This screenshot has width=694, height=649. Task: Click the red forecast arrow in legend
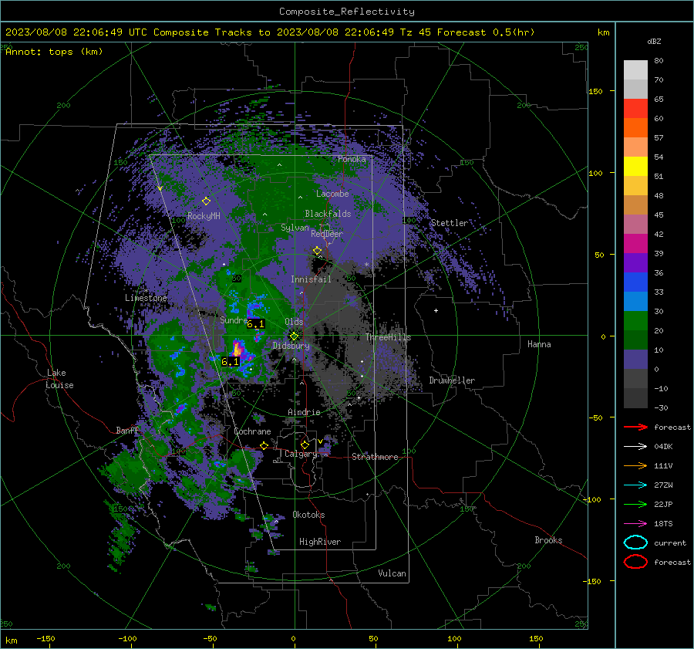[635, 427]
